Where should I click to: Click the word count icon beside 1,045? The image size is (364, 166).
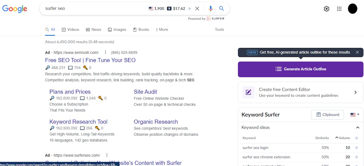tap(82, 98)
